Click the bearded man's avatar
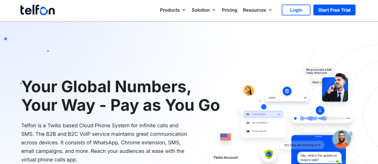378x164 pixels. pyautogui.click(x=341, y=139)
